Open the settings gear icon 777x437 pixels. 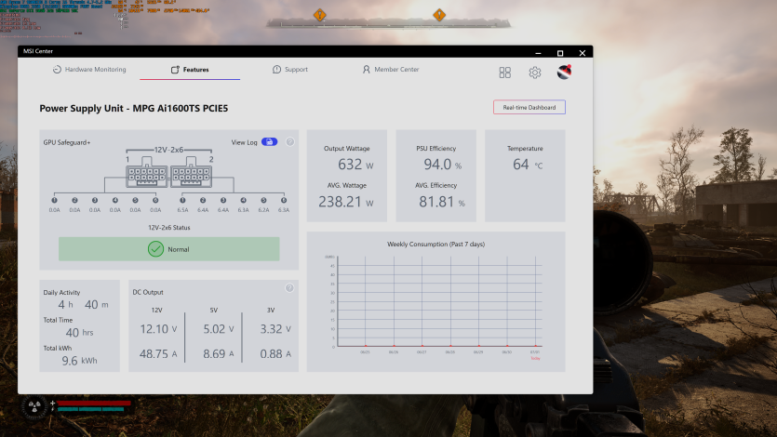point(535,73)
